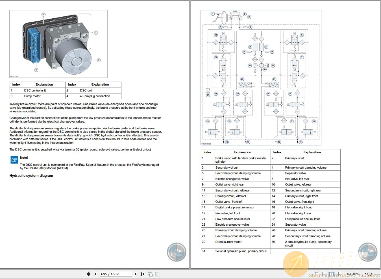Switch to single page view
The height and width of the screenshot is (279, 381).
click(x=317, y=274)
